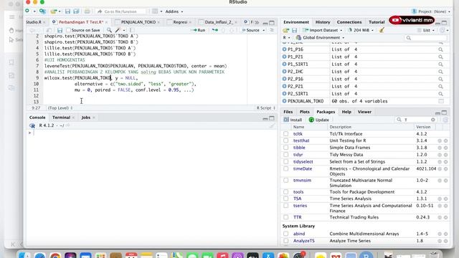Open Source button dropdown arrow
Screen dimensions: 459x258
(263, 30)
